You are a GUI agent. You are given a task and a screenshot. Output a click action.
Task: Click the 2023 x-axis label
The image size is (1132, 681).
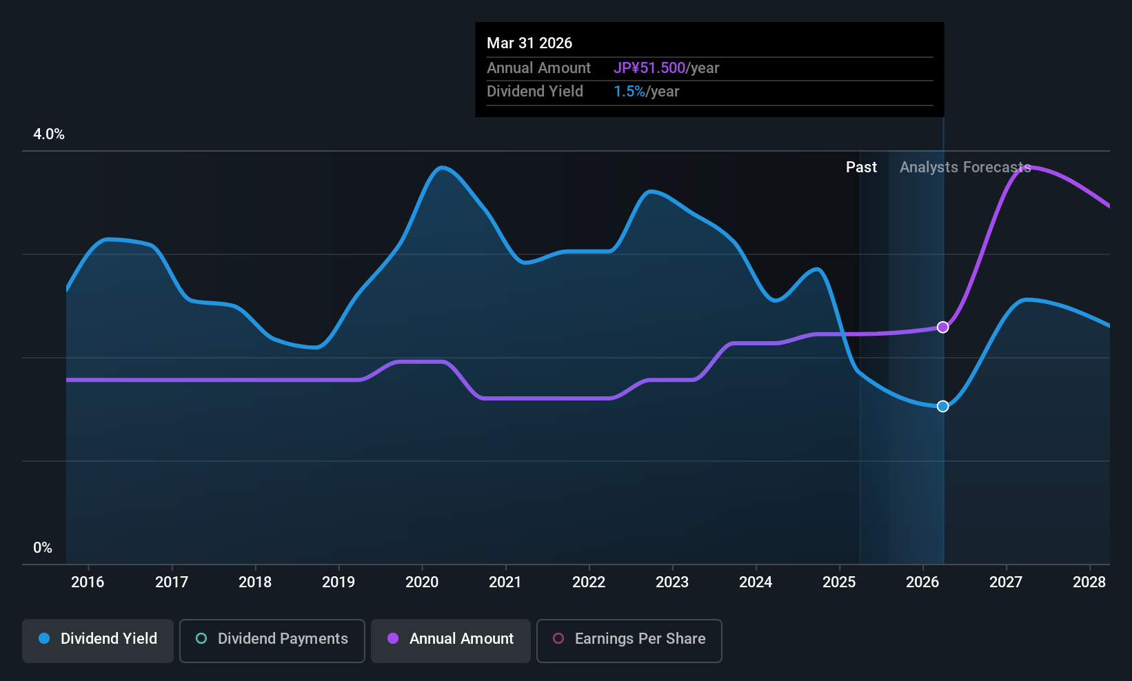[x=672, y=582]
